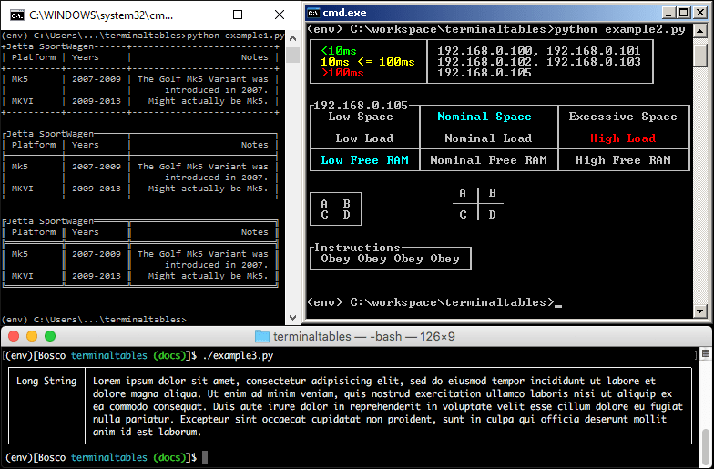Click the '192.168.0.105' entry in the IP list
Screen dimensions: 714x469
tap(484, 73)
